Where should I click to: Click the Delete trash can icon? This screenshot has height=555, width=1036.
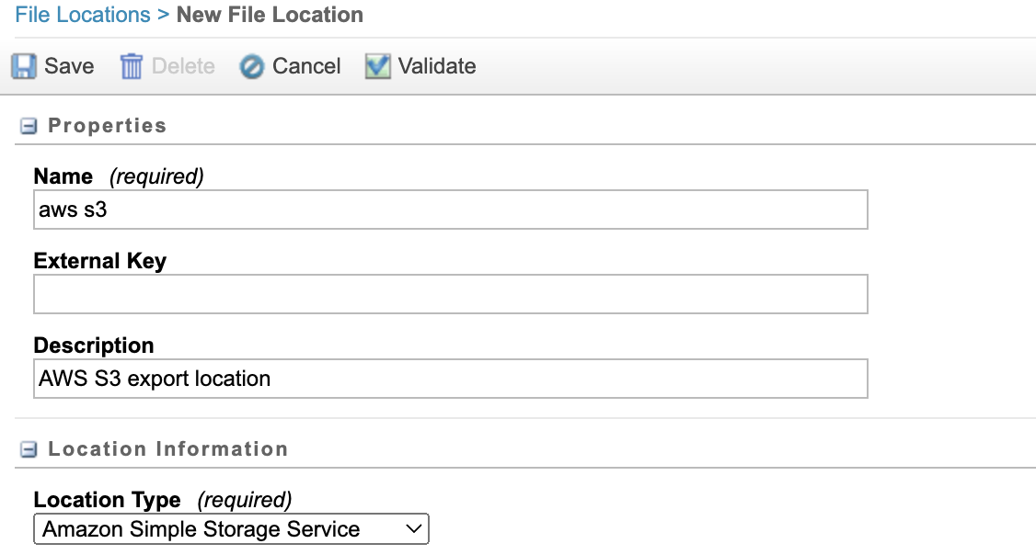[x=132, y=66]
